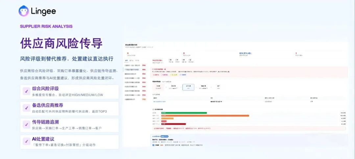Switch to the first tab above the supplier list
355x159 pixels.
126,61
